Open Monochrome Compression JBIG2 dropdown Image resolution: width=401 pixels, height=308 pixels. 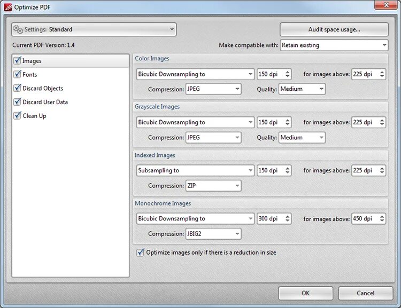pos(213,234)
